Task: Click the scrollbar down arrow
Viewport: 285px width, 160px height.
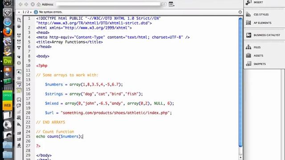Action: click(240, 157)
